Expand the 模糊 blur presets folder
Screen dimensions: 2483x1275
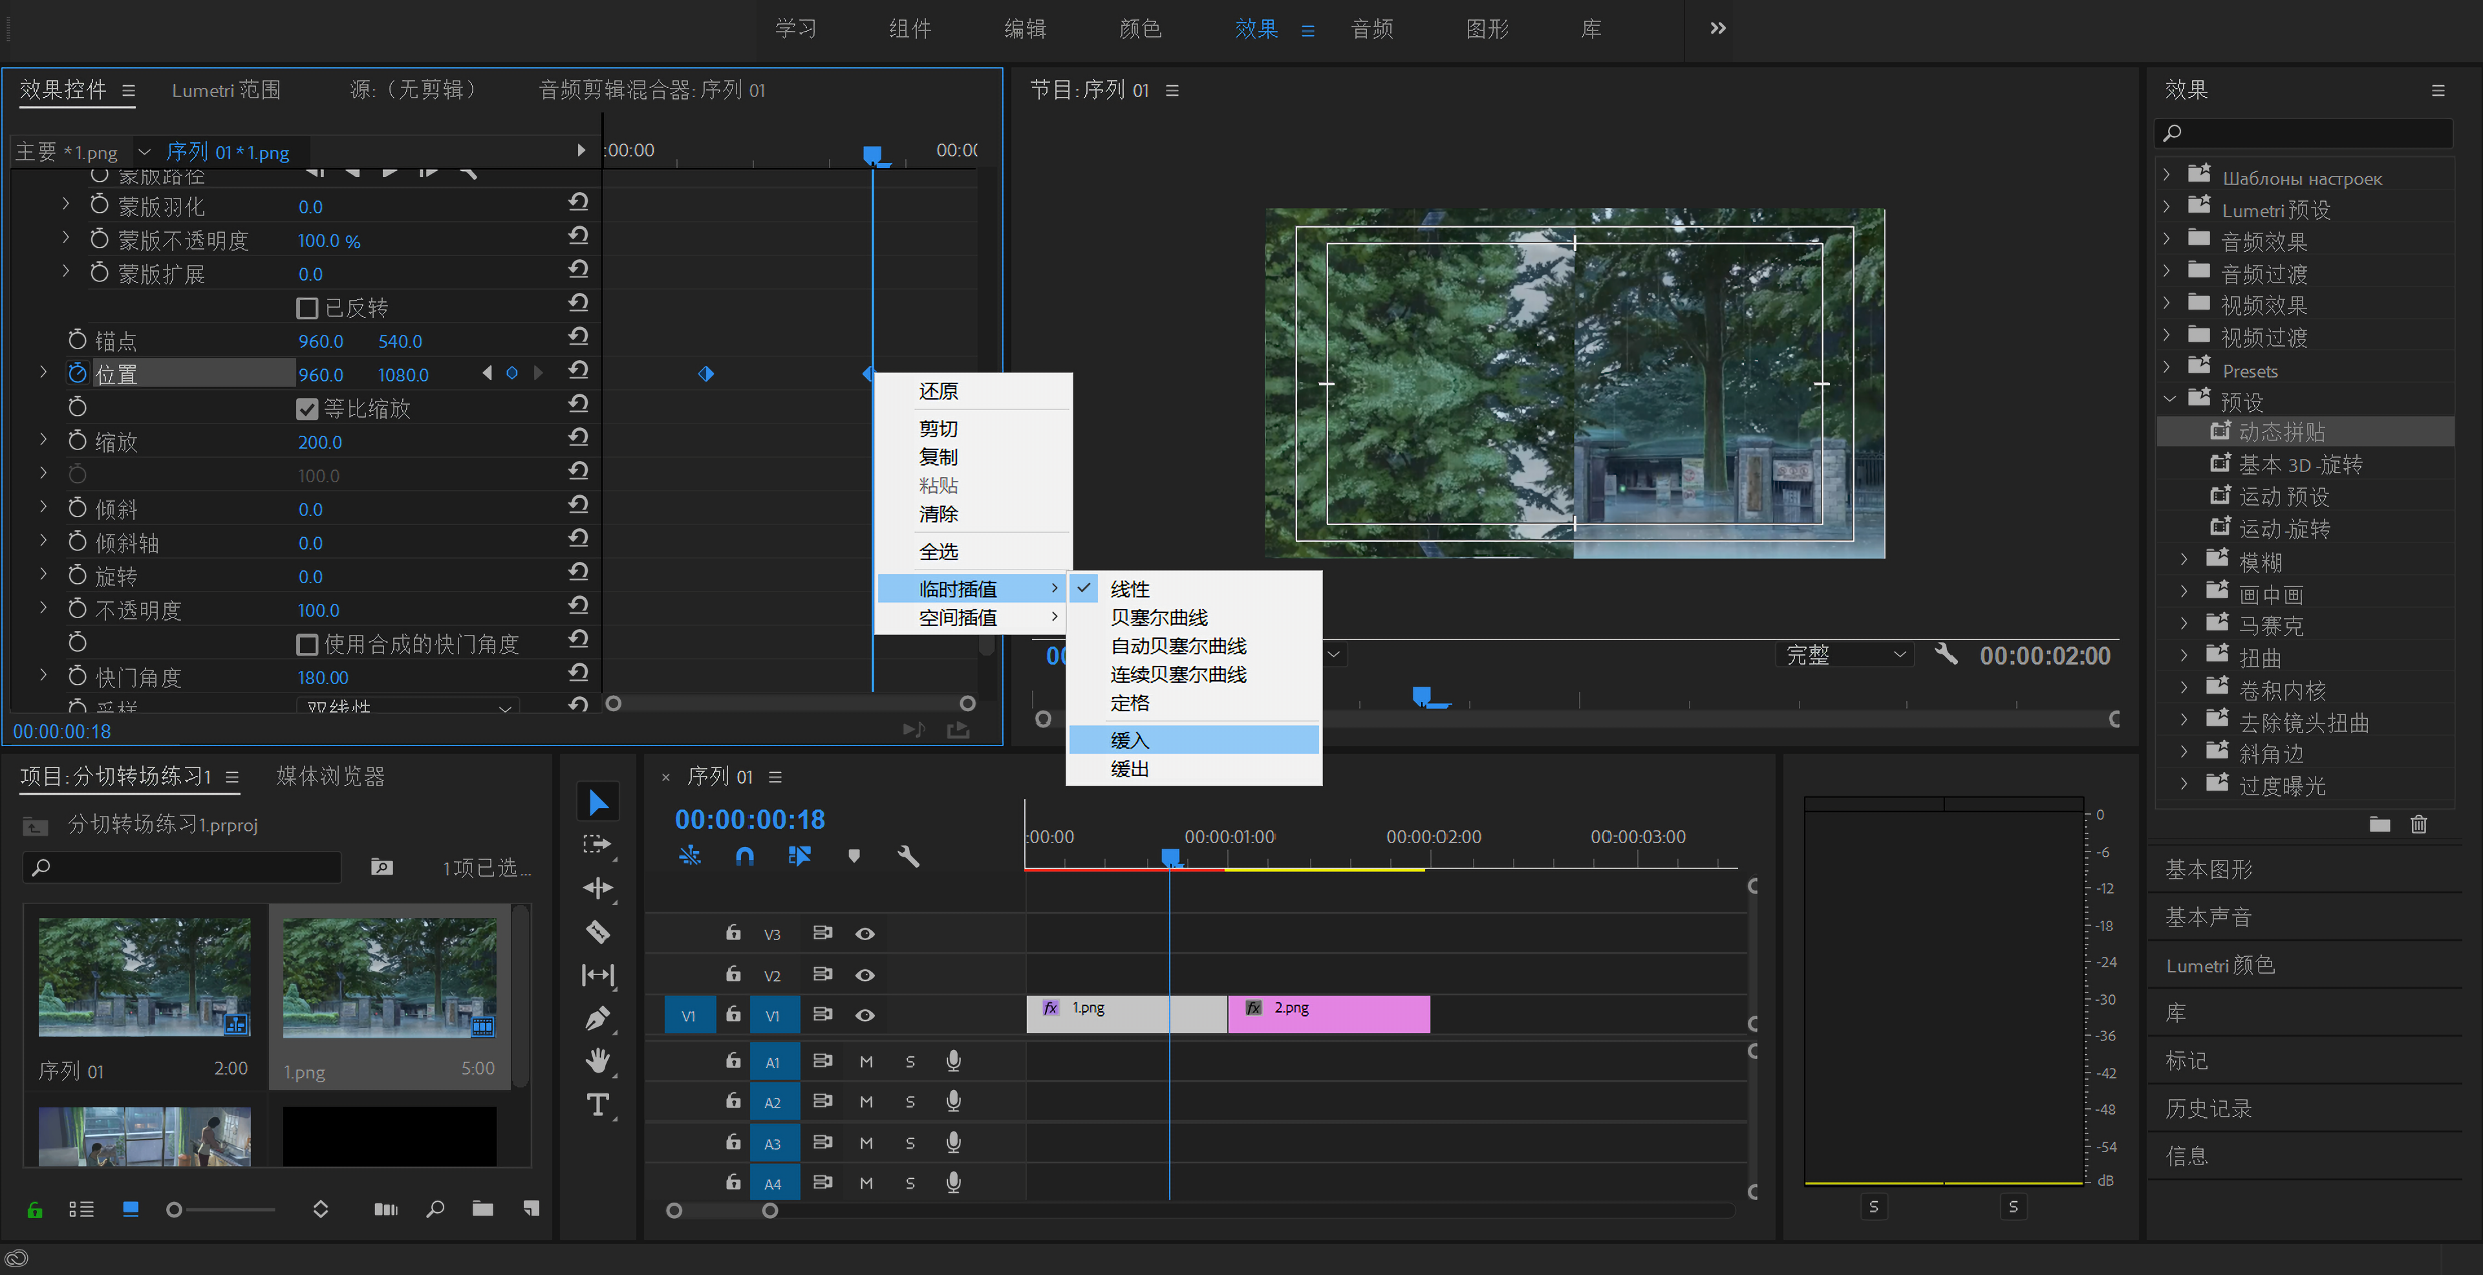tap(2185, 559)
